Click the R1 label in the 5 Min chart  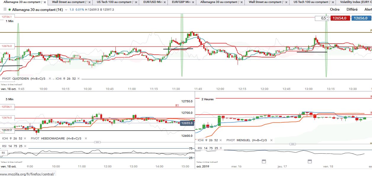tap(177, 105)
